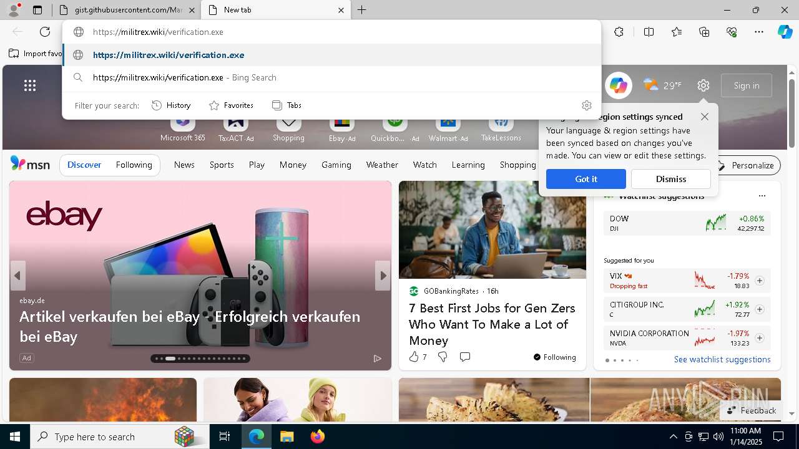Open the MSN logo link
Screen dimensions: 799x449
(30, 164)
